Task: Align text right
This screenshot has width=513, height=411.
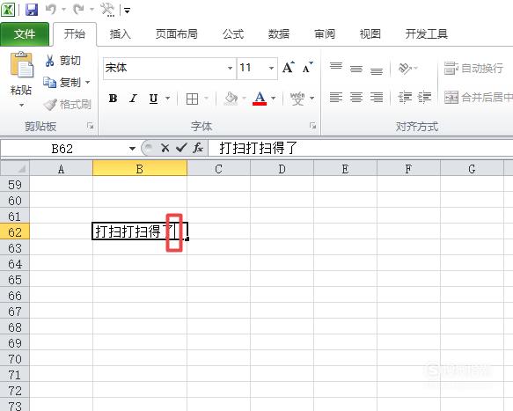Action: coord(377,97)
